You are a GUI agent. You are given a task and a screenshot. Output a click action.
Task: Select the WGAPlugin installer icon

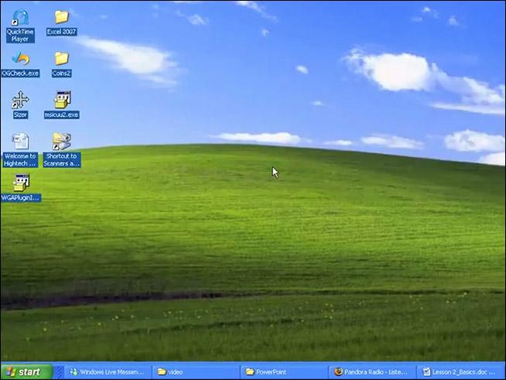[21, 183]
